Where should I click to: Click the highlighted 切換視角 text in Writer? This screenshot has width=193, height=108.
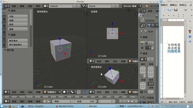174,51
